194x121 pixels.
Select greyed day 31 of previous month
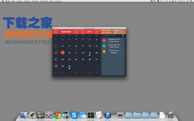[56, 39]
